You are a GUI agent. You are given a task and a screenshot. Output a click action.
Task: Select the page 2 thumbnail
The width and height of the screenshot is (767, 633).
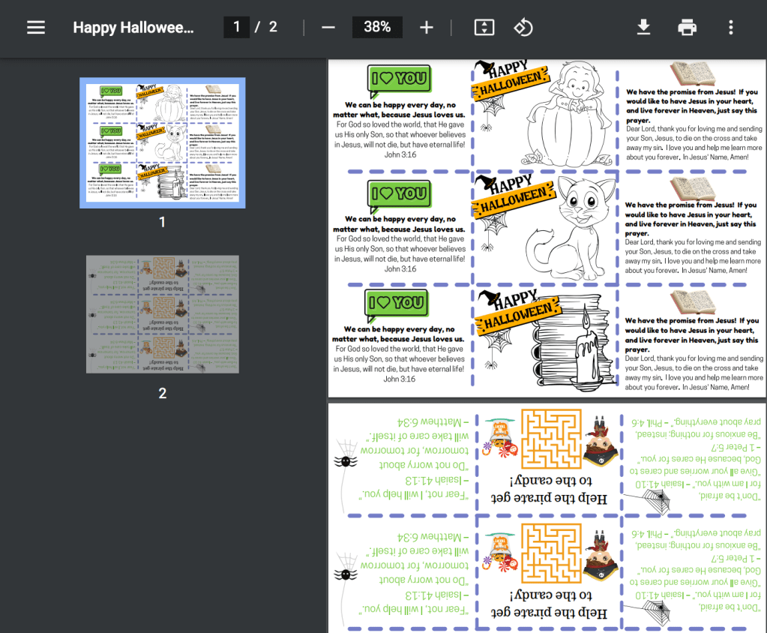pos(163,314)
